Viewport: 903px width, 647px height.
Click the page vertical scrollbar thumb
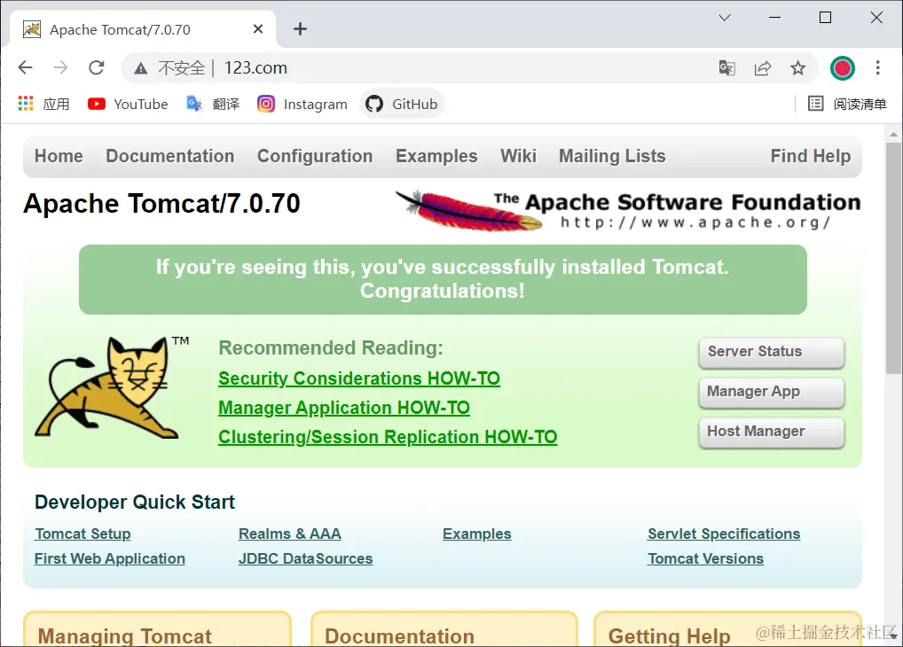[893, 258]
